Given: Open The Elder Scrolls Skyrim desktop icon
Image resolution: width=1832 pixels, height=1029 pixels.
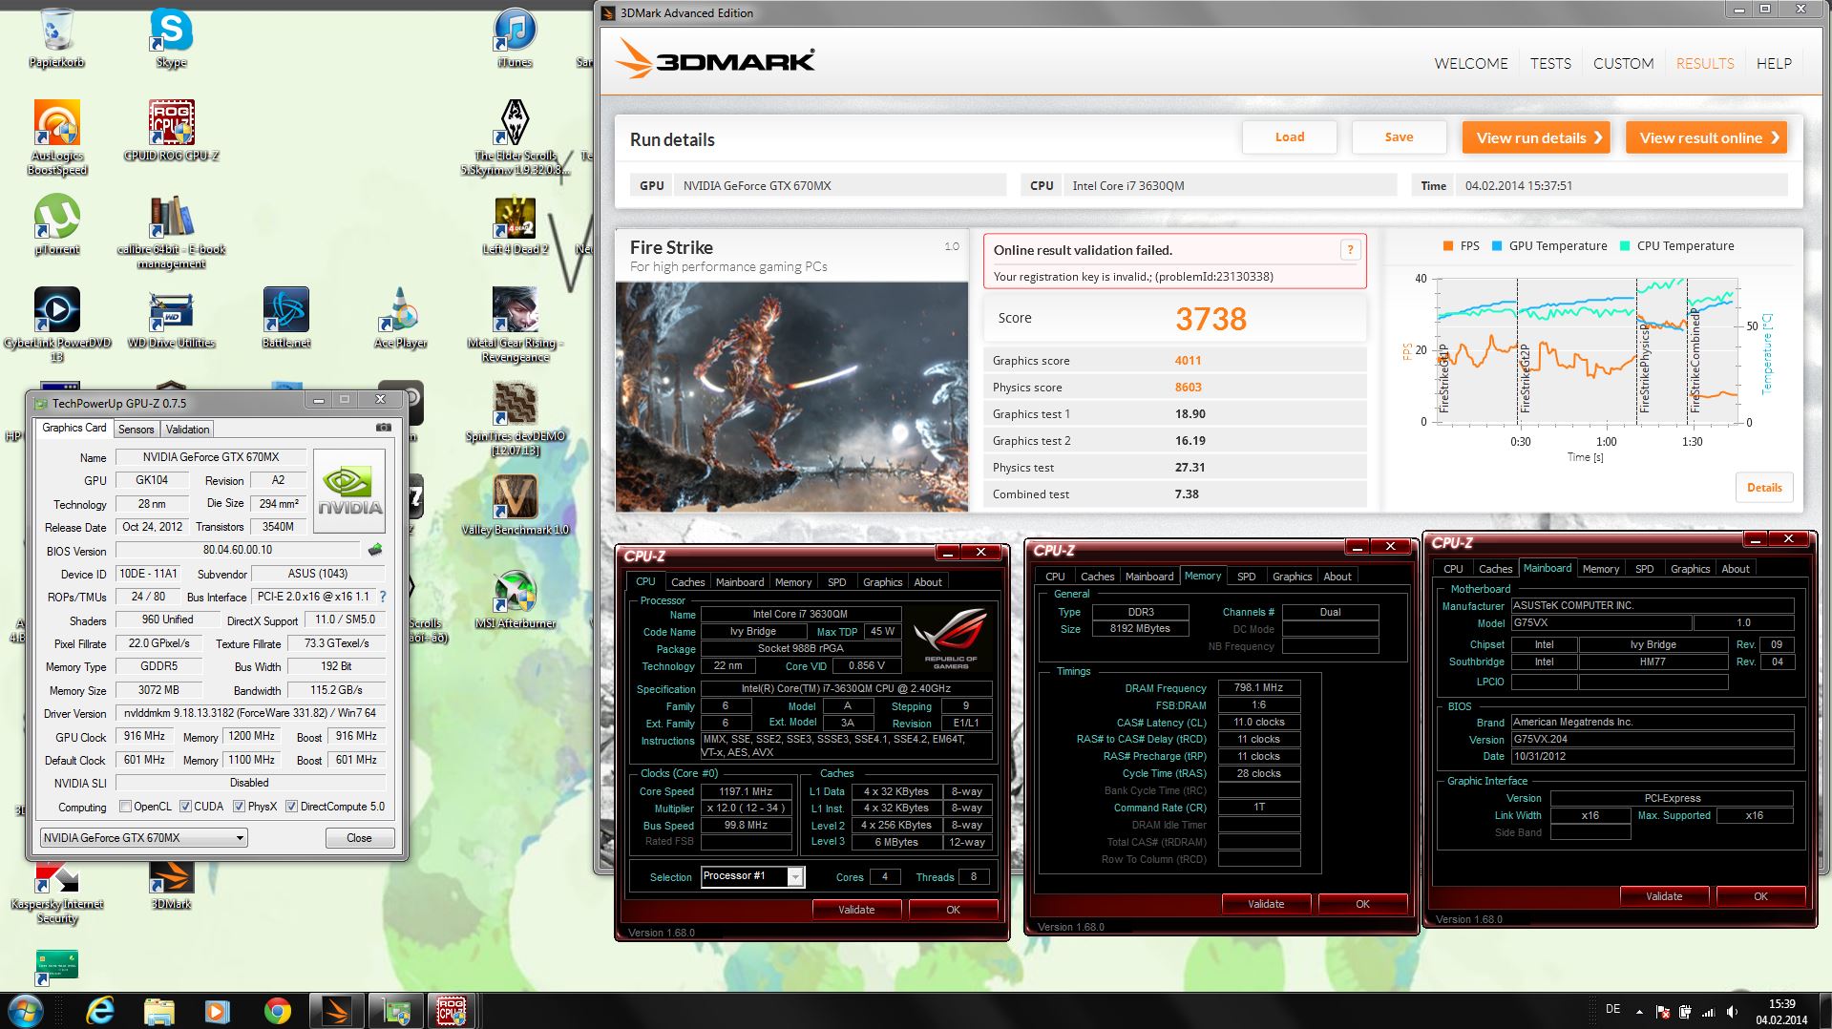Looking at the screenshot, I should point(515,136).
